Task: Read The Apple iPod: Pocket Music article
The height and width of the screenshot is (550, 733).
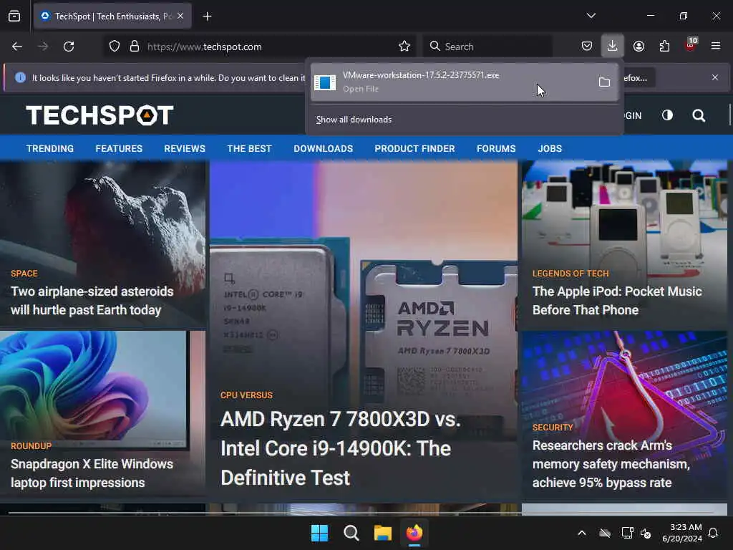Action: [x=617, y=301]
